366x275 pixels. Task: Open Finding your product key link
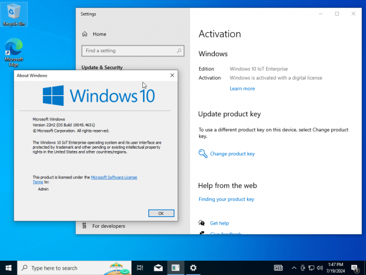[226, 200]
